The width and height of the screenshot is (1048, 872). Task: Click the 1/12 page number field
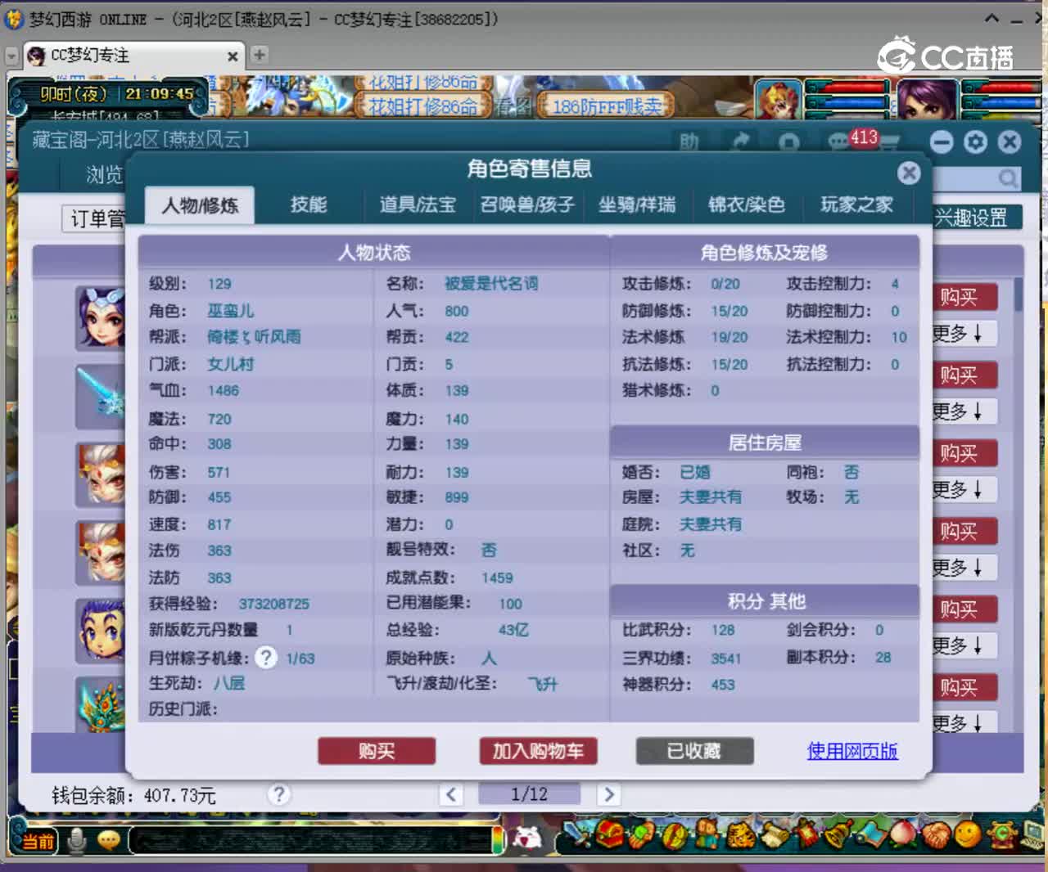pos(529,793)
